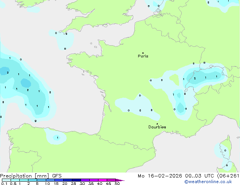The image size is (240, 185).
Task: Click the legend label '0.5'
Action: click(13, 183)
